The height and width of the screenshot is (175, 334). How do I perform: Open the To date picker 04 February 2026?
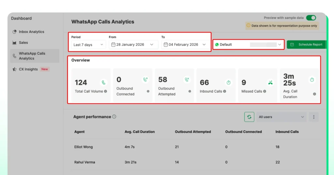pos(185,45)
